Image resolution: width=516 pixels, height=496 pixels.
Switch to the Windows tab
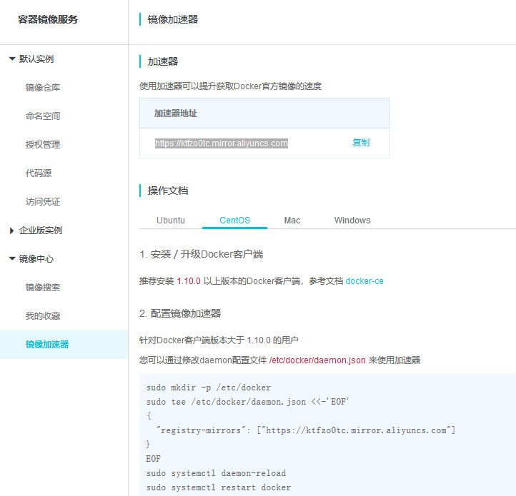click(352, 221)
